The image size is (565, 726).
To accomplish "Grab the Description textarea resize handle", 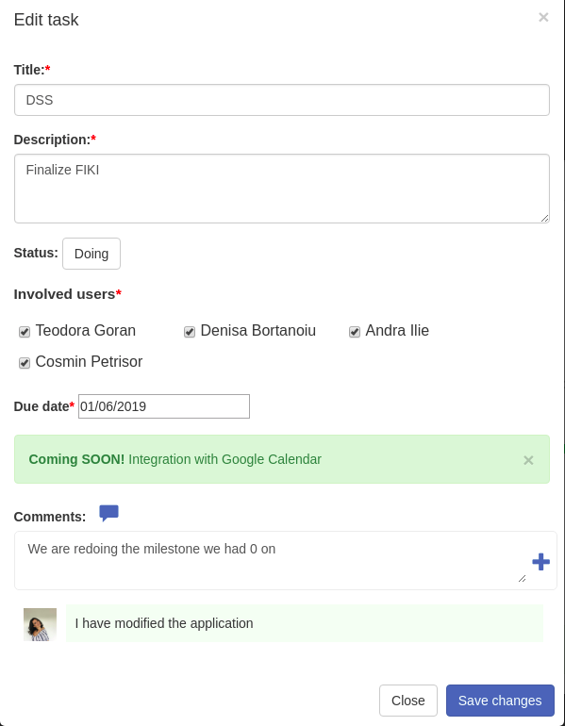I will pos(544,218).
